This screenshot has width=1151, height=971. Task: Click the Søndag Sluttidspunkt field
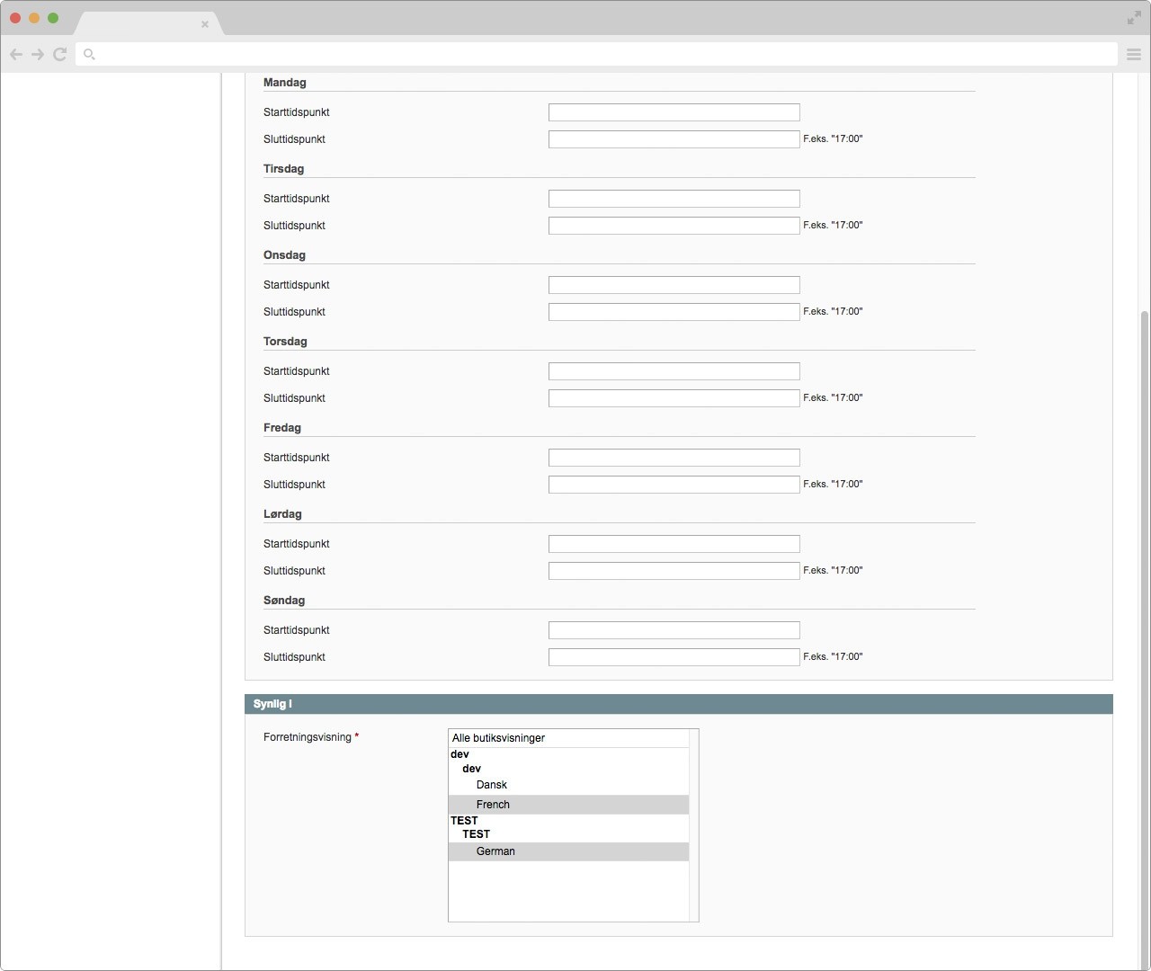point(674,657)
